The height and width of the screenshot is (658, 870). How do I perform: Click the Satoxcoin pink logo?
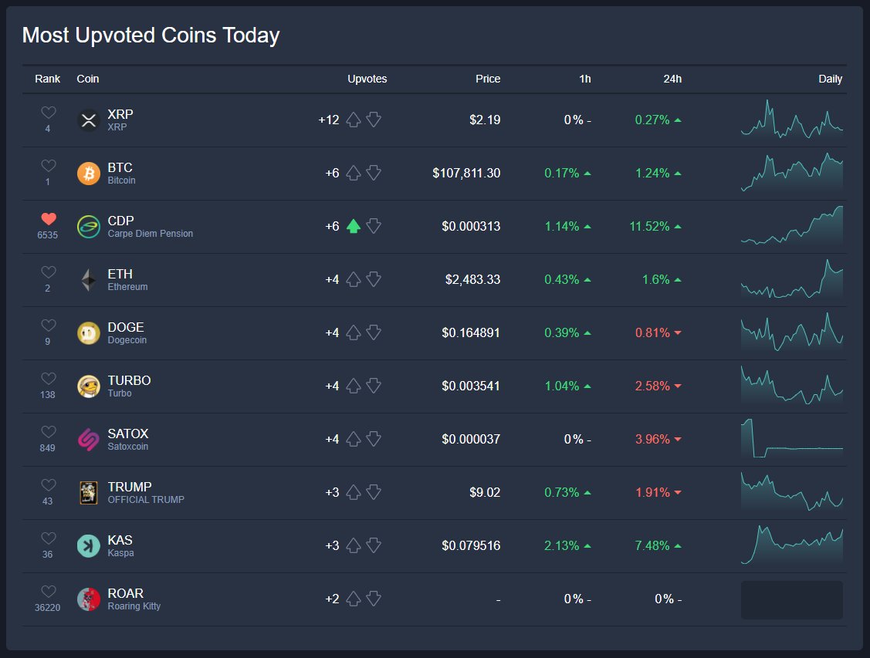coord(89,440)
